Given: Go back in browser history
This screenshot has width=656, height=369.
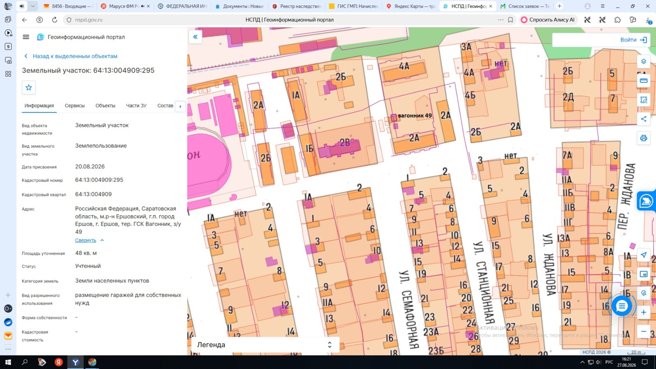Looking at the screenshot, I should (25, 20).
